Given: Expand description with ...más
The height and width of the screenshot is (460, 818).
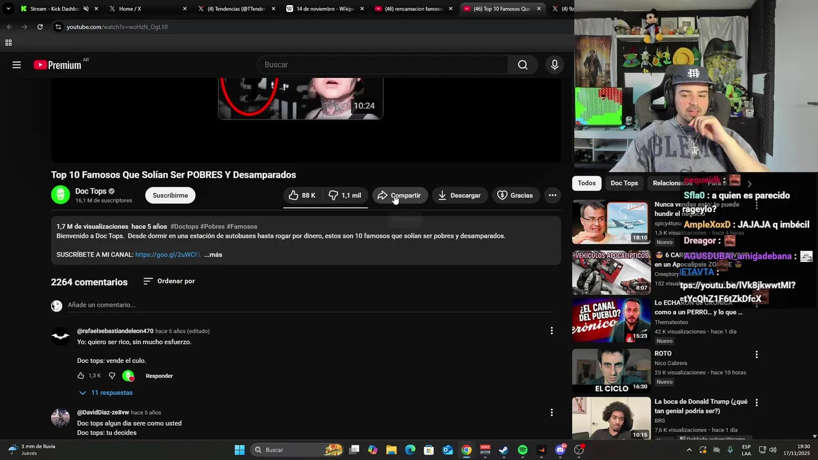Looking at the screenshot, I should tap(213, 254).
